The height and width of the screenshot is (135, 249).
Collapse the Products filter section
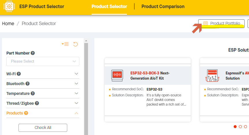click(43, 113)
